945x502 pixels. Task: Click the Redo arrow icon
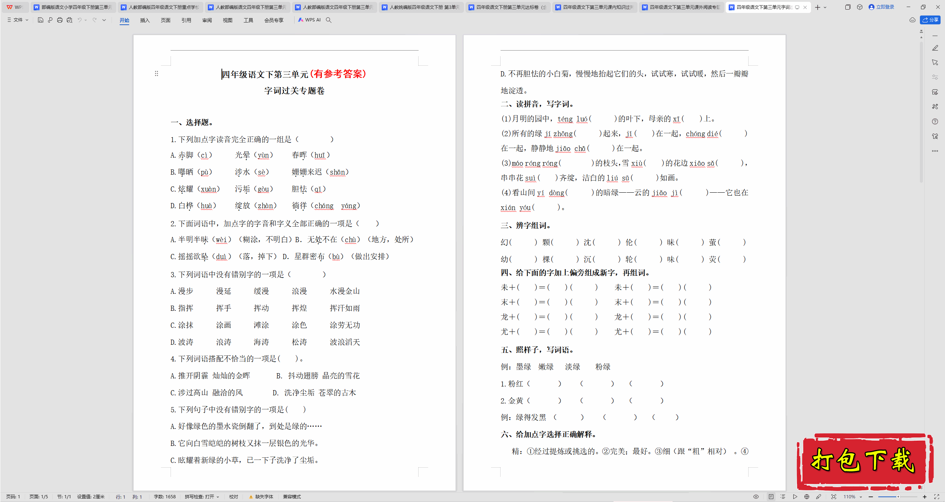(x=94, y=20)
